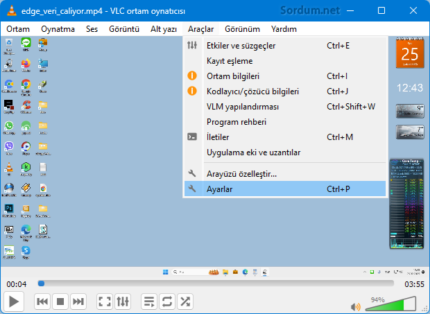
Task: Click weather gadget showing 9°
Action: point(410,111)
